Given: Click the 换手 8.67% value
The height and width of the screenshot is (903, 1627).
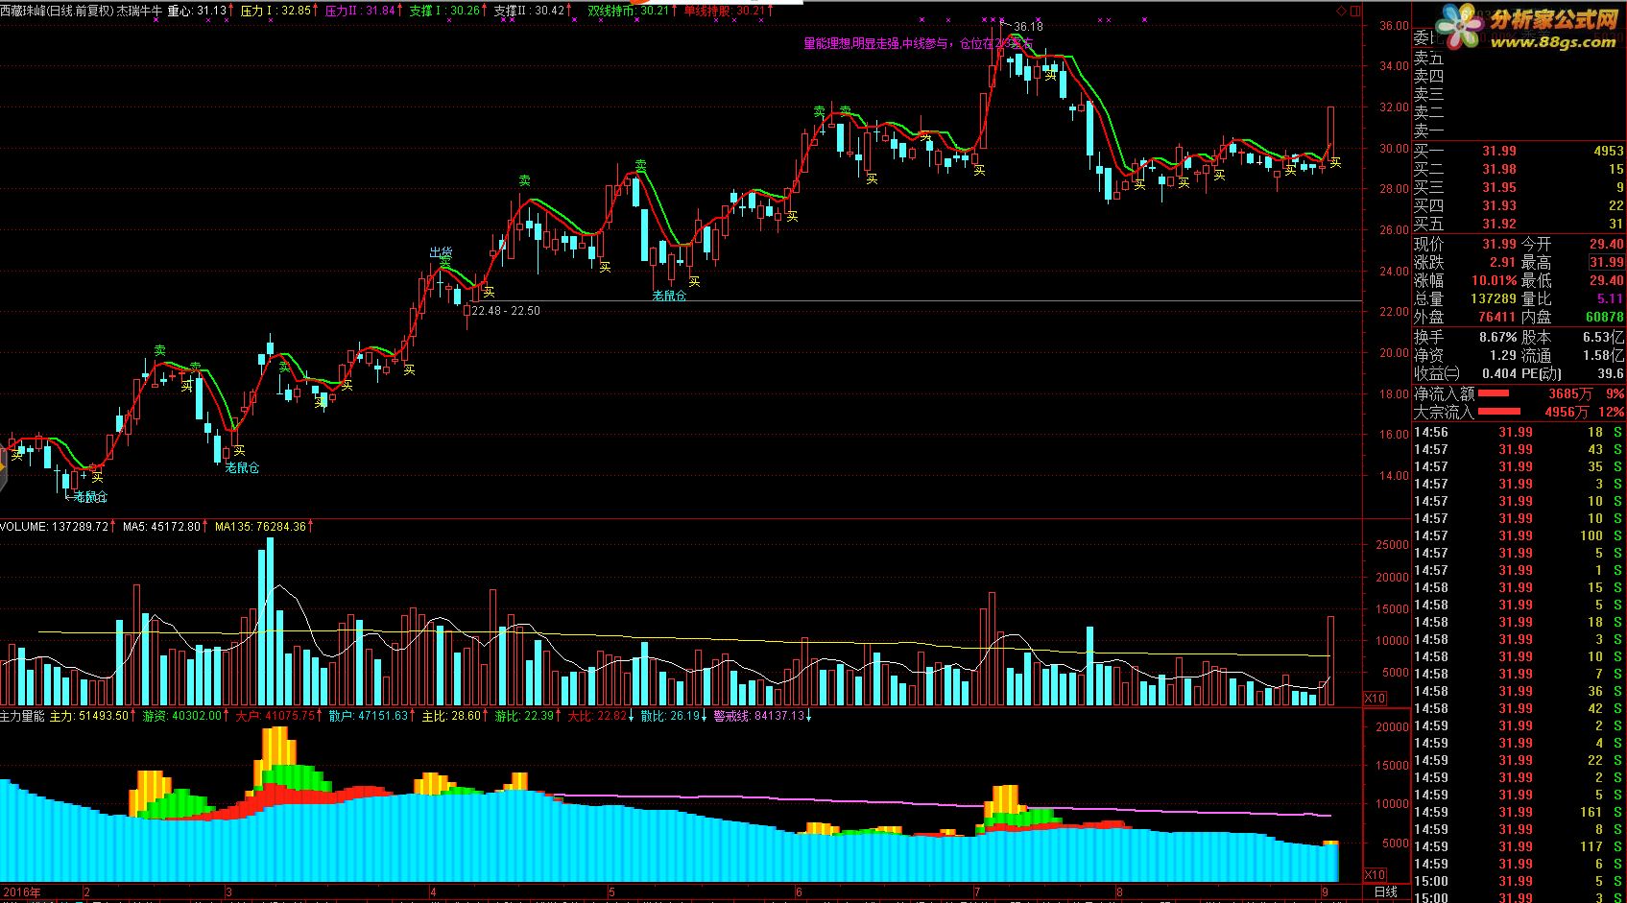Looking at the screenshot, I should coord(1498,338).
